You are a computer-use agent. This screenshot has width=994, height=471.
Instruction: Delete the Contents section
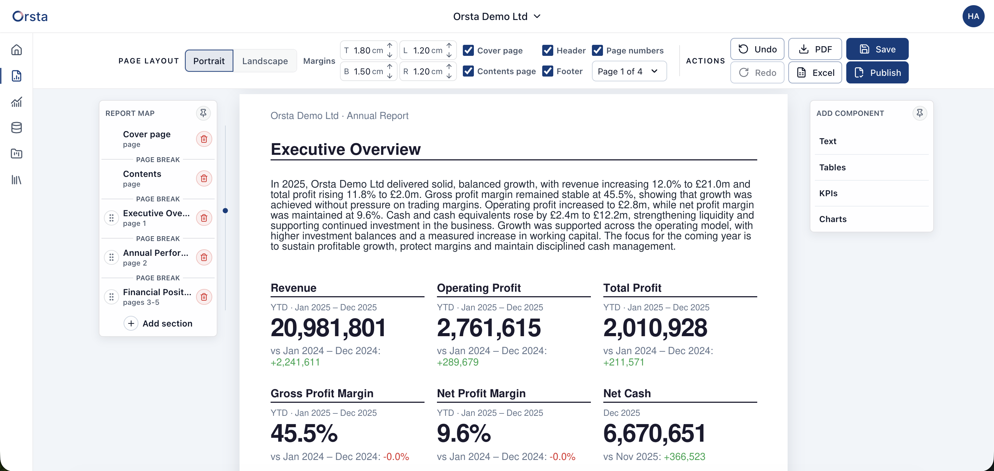click(x=204, y=179)
